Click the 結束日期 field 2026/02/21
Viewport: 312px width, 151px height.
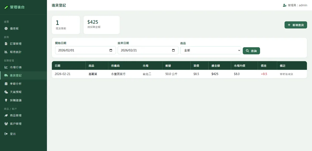pyautogui.click(x=148, y=50)
